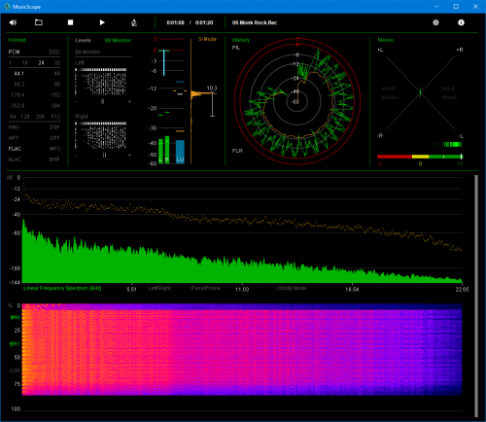The image size is (486, 422).
Task: Click the MAX label on spectrogram
Action: pyautogui.click(x=16, y=317)
